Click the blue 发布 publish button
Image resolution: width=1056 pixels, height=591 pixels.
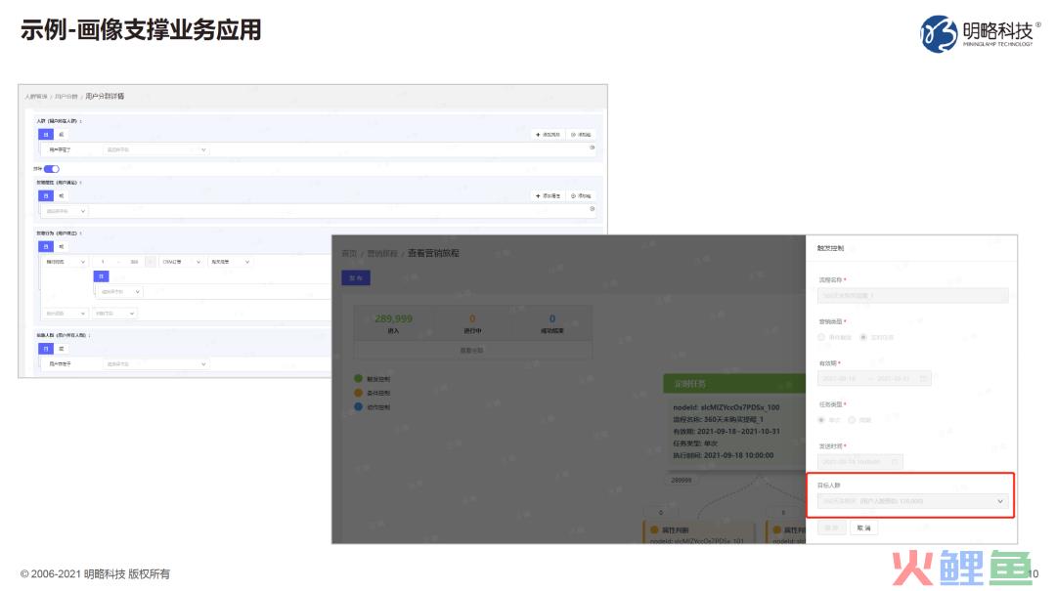click(356, 277)
